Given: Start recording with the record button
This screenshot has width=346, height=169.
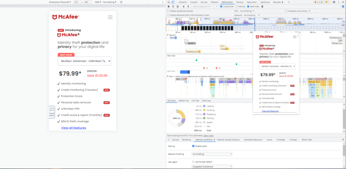Looking at the screenshot, I should 169,6.
